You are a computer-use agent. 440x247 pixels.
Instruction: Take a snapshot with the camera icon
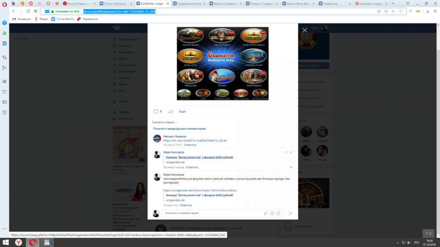point(378,11)
